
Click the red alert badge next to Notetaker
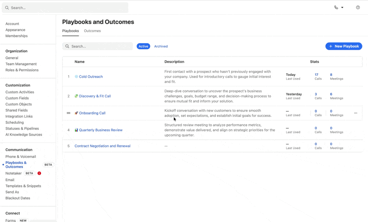(39, 173)
